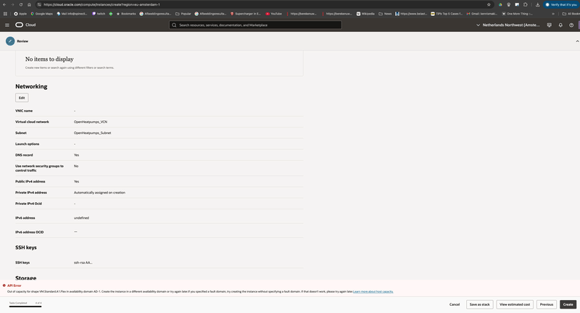
Task: Open the One More Thing bookmark
Action: [517, 14]
